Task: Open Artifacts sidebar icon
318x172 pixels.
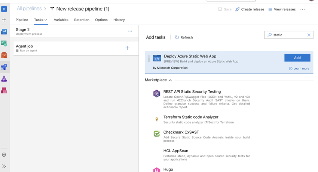Action: (4, 90)
